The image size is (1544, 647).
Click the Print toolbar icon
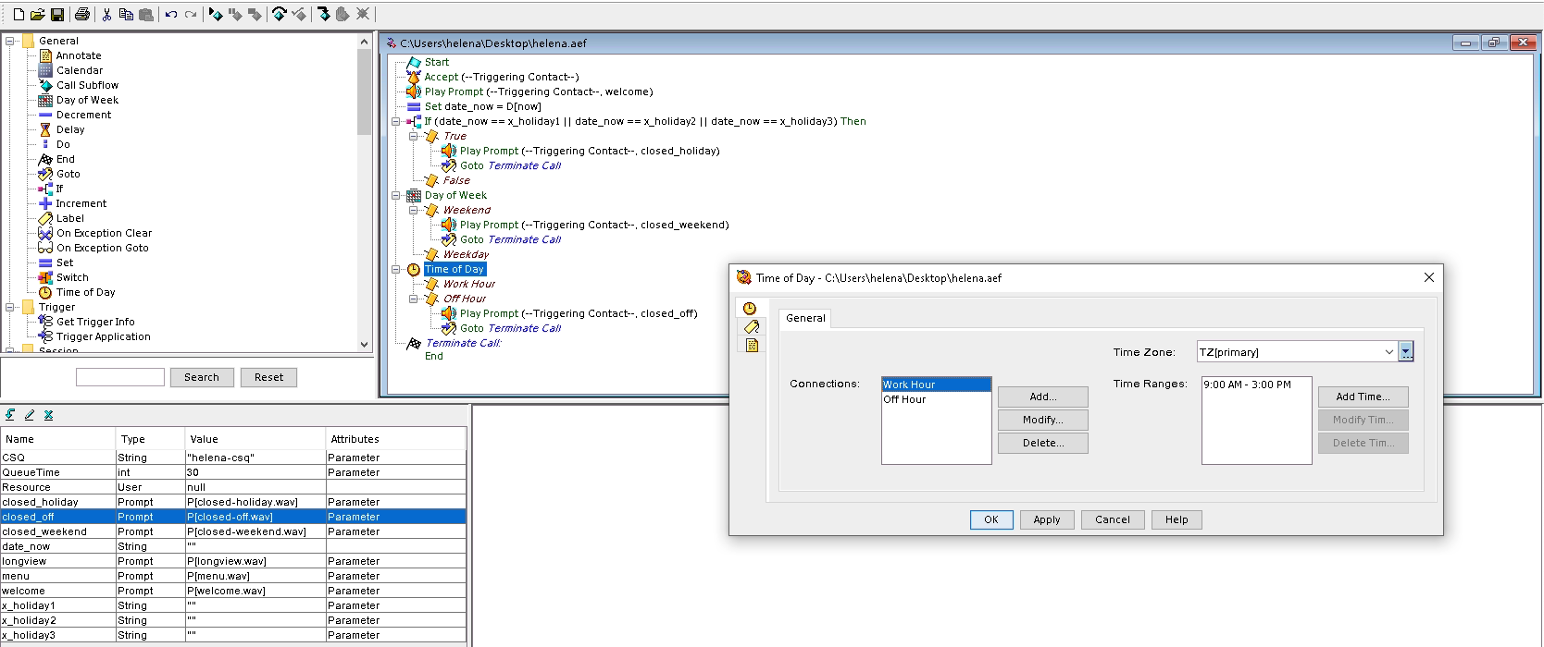(x=82, y=14)
